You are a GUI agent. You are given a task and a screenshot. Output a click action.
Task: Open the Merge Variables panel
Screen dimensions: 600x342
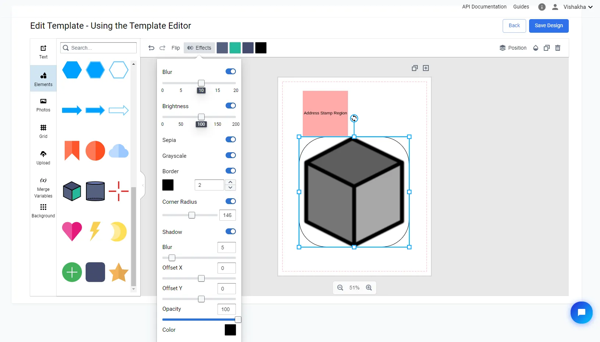click(x=43, y=188)
